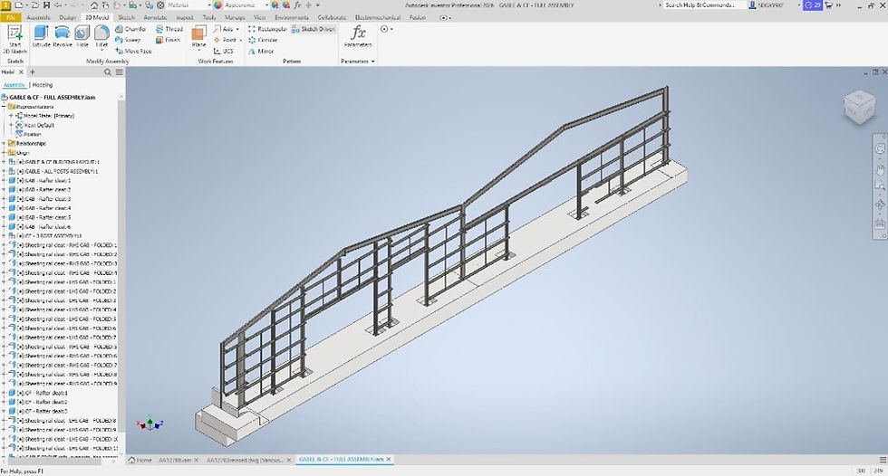Expand the Relationships folder
This screenshot has width=888, height=476.
tap(4, 144)
